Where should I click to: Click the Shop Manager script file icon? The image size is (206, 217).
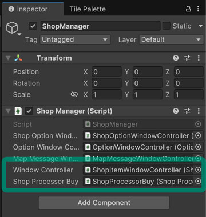pos(18,111)
